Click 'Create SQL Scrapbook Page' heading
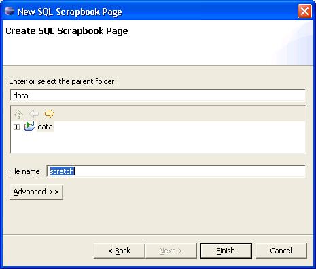The width and height of the screenshot is (316, 269). coord(67,31)
